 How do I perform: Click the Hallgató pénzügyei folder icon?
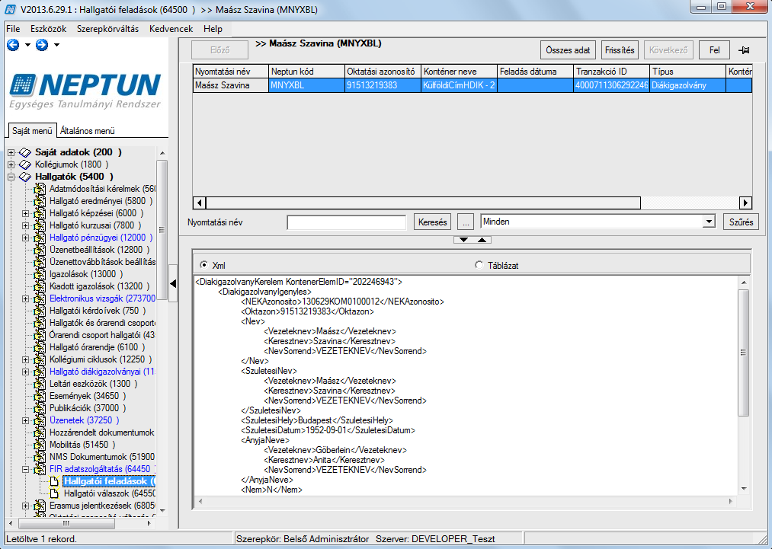[40, 238]
